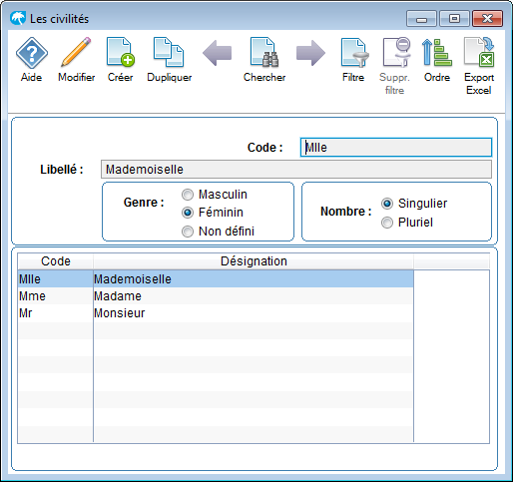Create a new civility with Créer
Image resolution: width=513 pixels, height=482 pixels.
coord(120,52)
